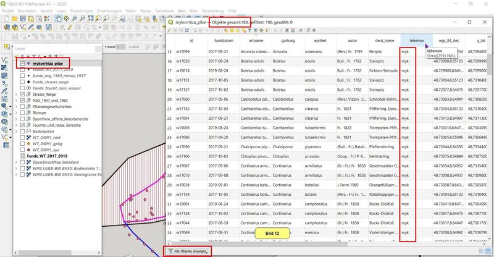Sort by gattung column header
The image size is (494, 257).
[x=288, y=41]
